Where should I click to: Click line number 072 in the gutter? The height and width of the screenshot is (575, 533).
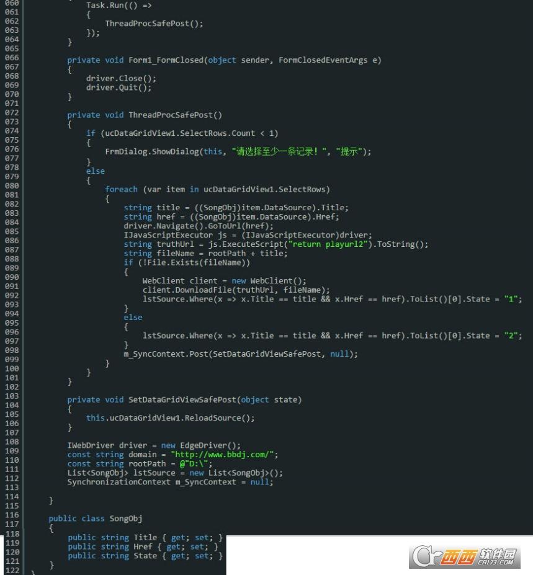12,112
